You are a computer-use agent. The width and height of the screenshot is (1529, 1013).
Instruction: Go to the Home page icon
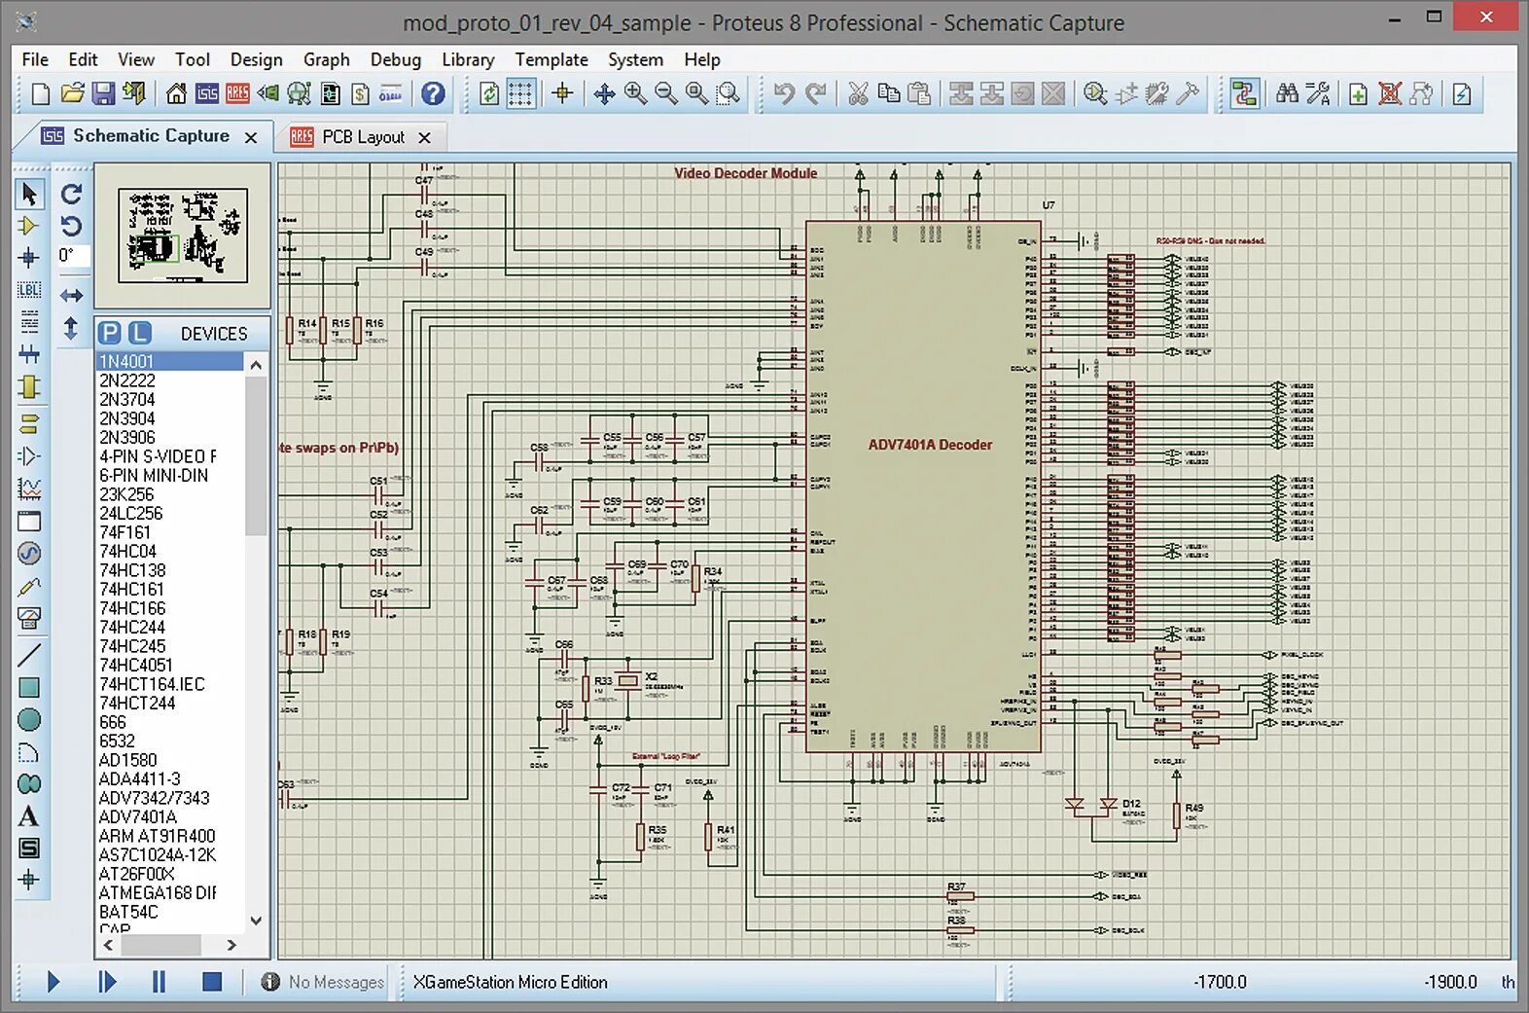[x=176, y=93]
